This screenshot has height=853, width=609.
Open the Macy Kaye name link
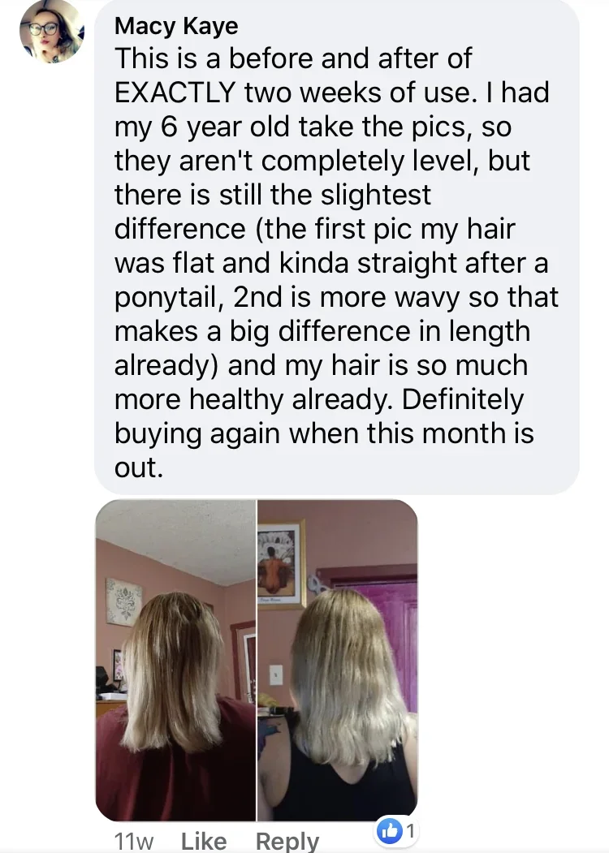click(x=175, y=26)
